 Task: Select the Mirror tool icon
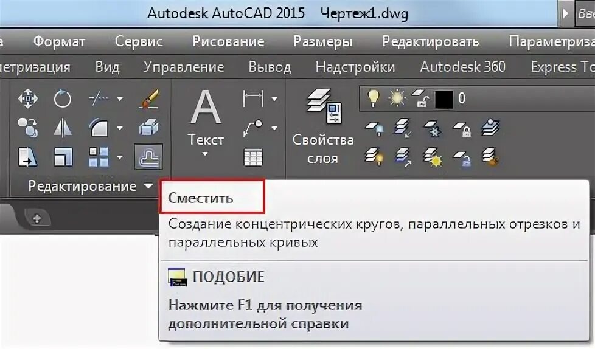(x=63, y=128)
